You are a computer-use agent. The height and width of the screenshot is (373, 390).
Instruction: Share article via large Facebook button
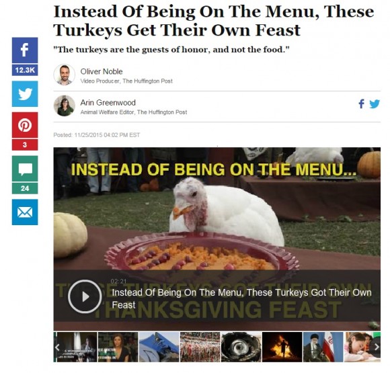tap(25, 50)
